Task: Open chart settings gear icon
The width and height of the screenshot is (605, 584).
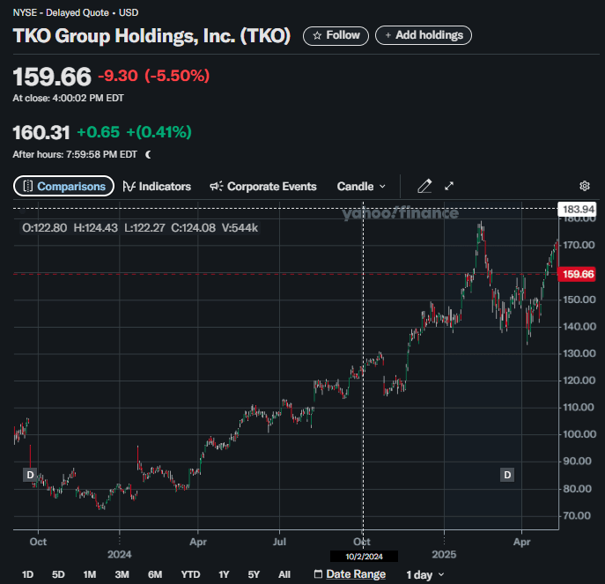Action: [x=584, y=186]
